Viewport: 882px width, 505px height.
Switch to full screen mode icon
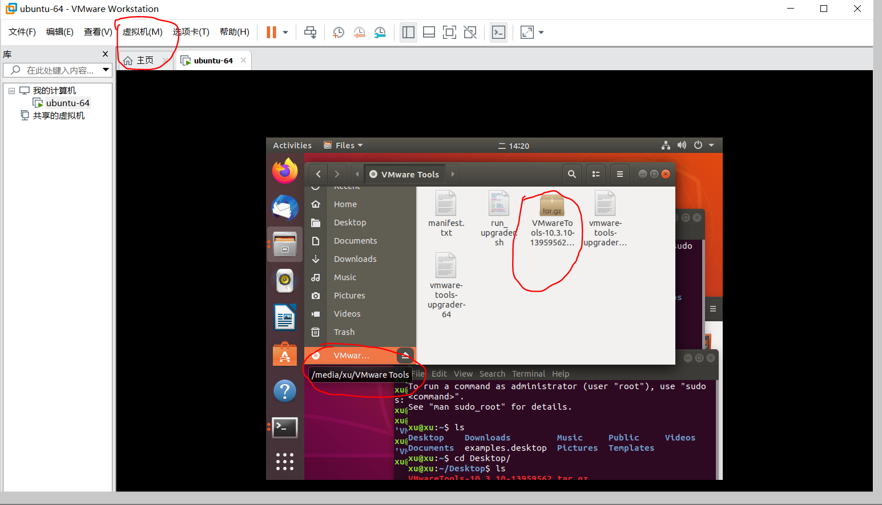[449, 33]
